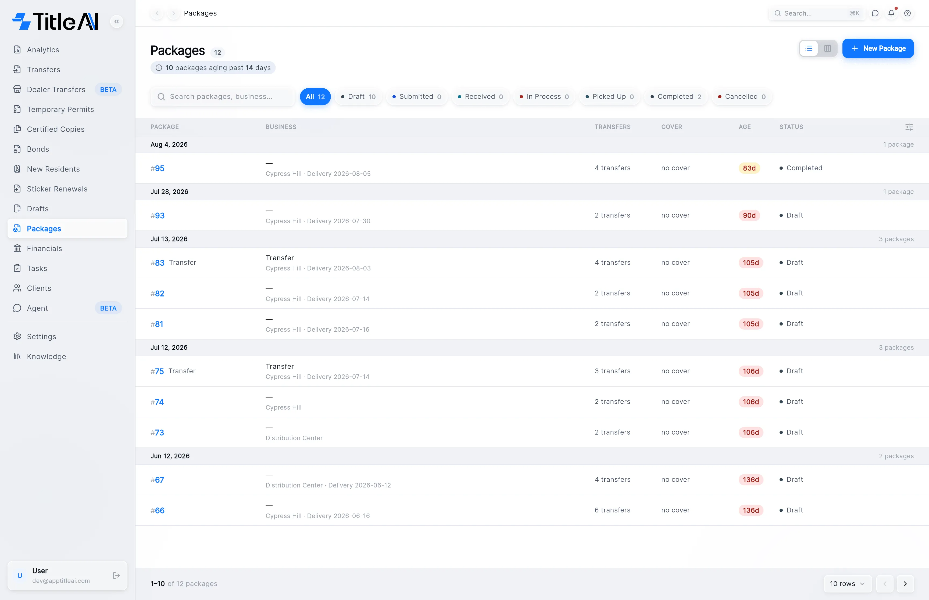This screenshot has height=600, width=929.
Task: Click the Drafts file icon
Action: coord(17,208)
